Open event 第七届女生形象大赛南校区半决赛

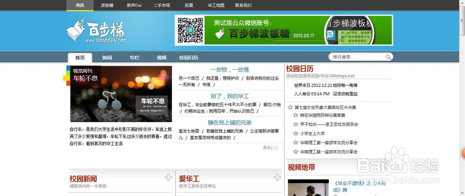325,107
